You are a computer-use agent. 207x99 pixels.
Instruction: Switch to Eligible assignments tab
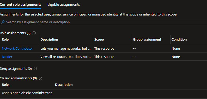64,5
